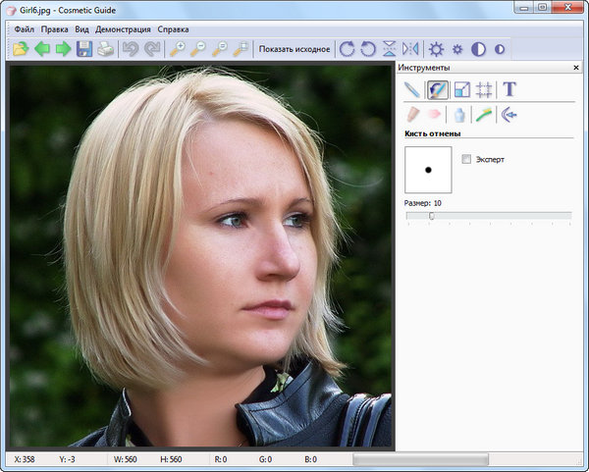Image resolution: width=589 pixels, height=472 pixels.
Task: Select the pencil tool in Инструменты panel
Action: pyautogui.click(x=412, y=89)
